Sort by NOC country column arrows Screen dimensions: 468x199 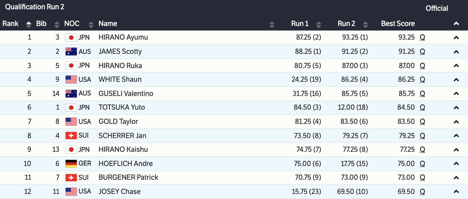point(91,24)
